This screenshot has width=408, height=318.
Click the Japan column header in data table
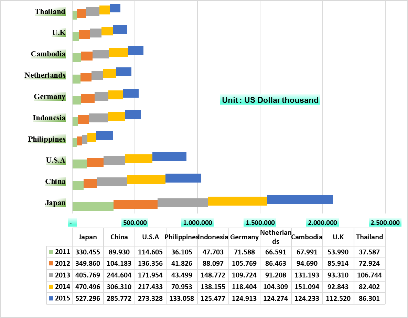click(88, 237)
